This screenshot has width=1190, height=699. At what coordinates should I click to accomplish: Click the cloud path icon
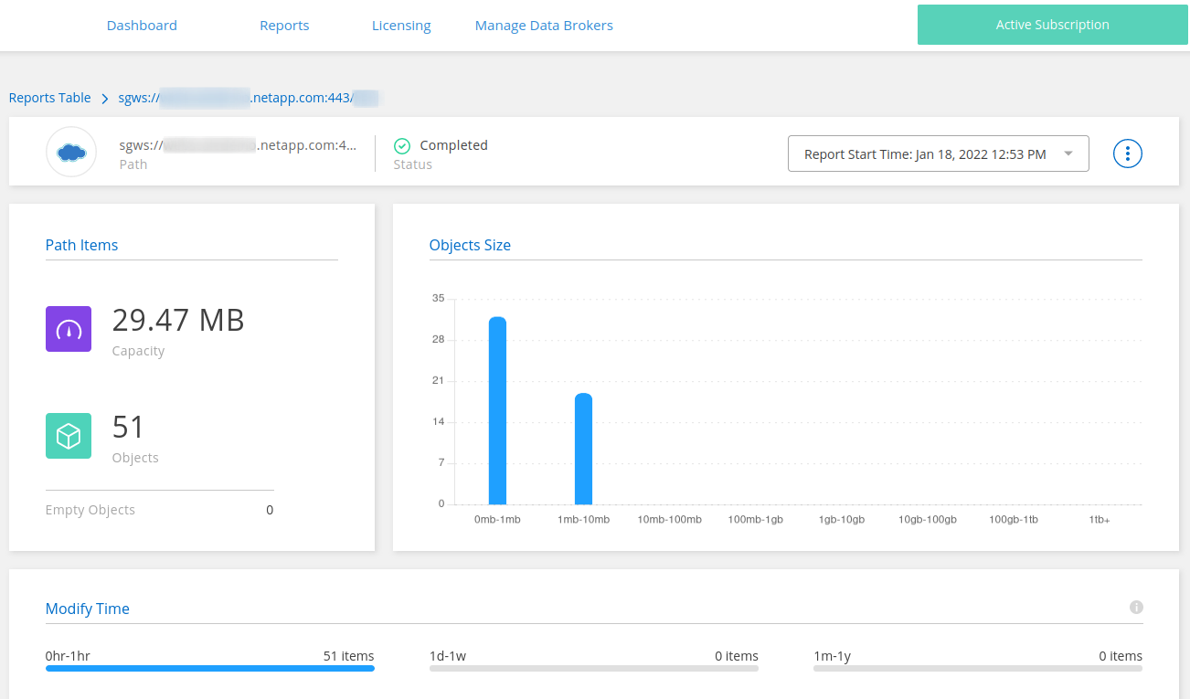[71, 152]
